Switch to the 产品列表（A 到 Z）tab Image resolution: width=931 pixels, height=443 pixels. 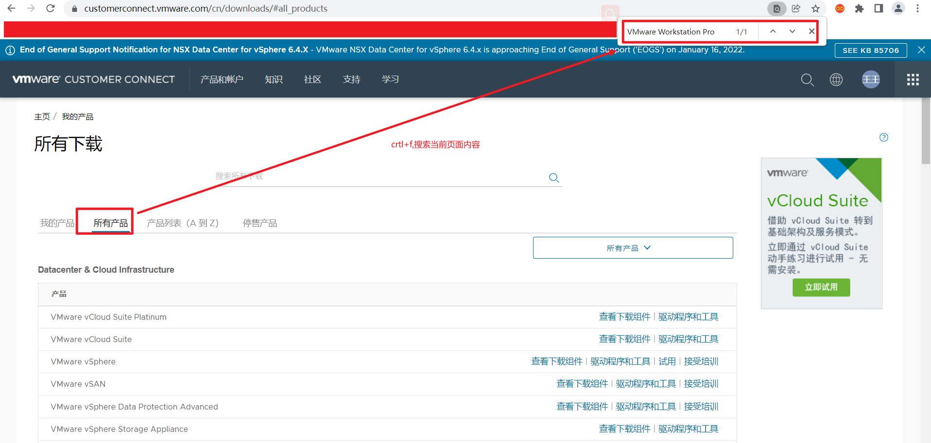tap(183, 223)
